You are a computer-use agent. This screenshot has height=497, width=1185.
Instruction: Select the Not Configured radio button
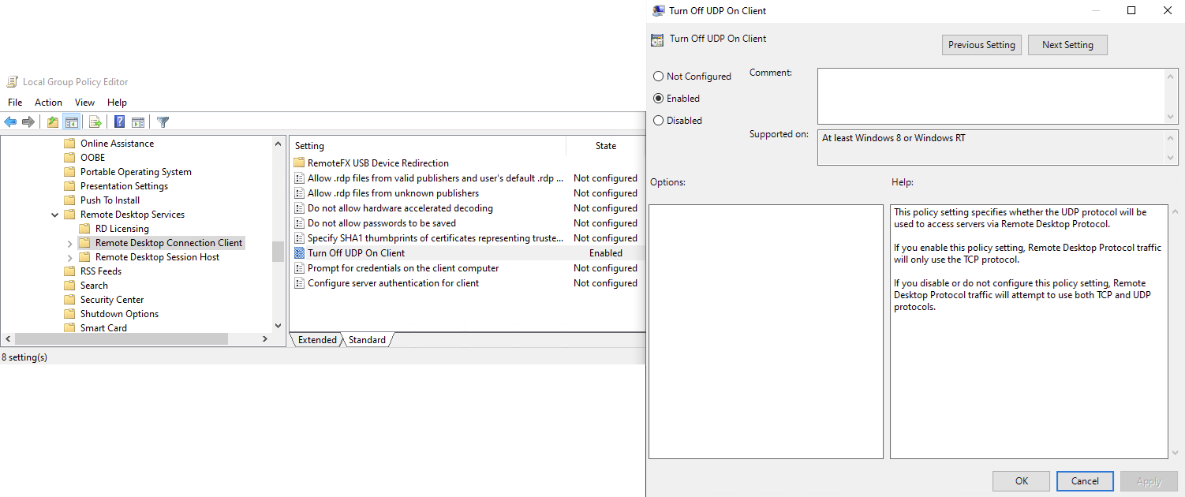point(658,76)
